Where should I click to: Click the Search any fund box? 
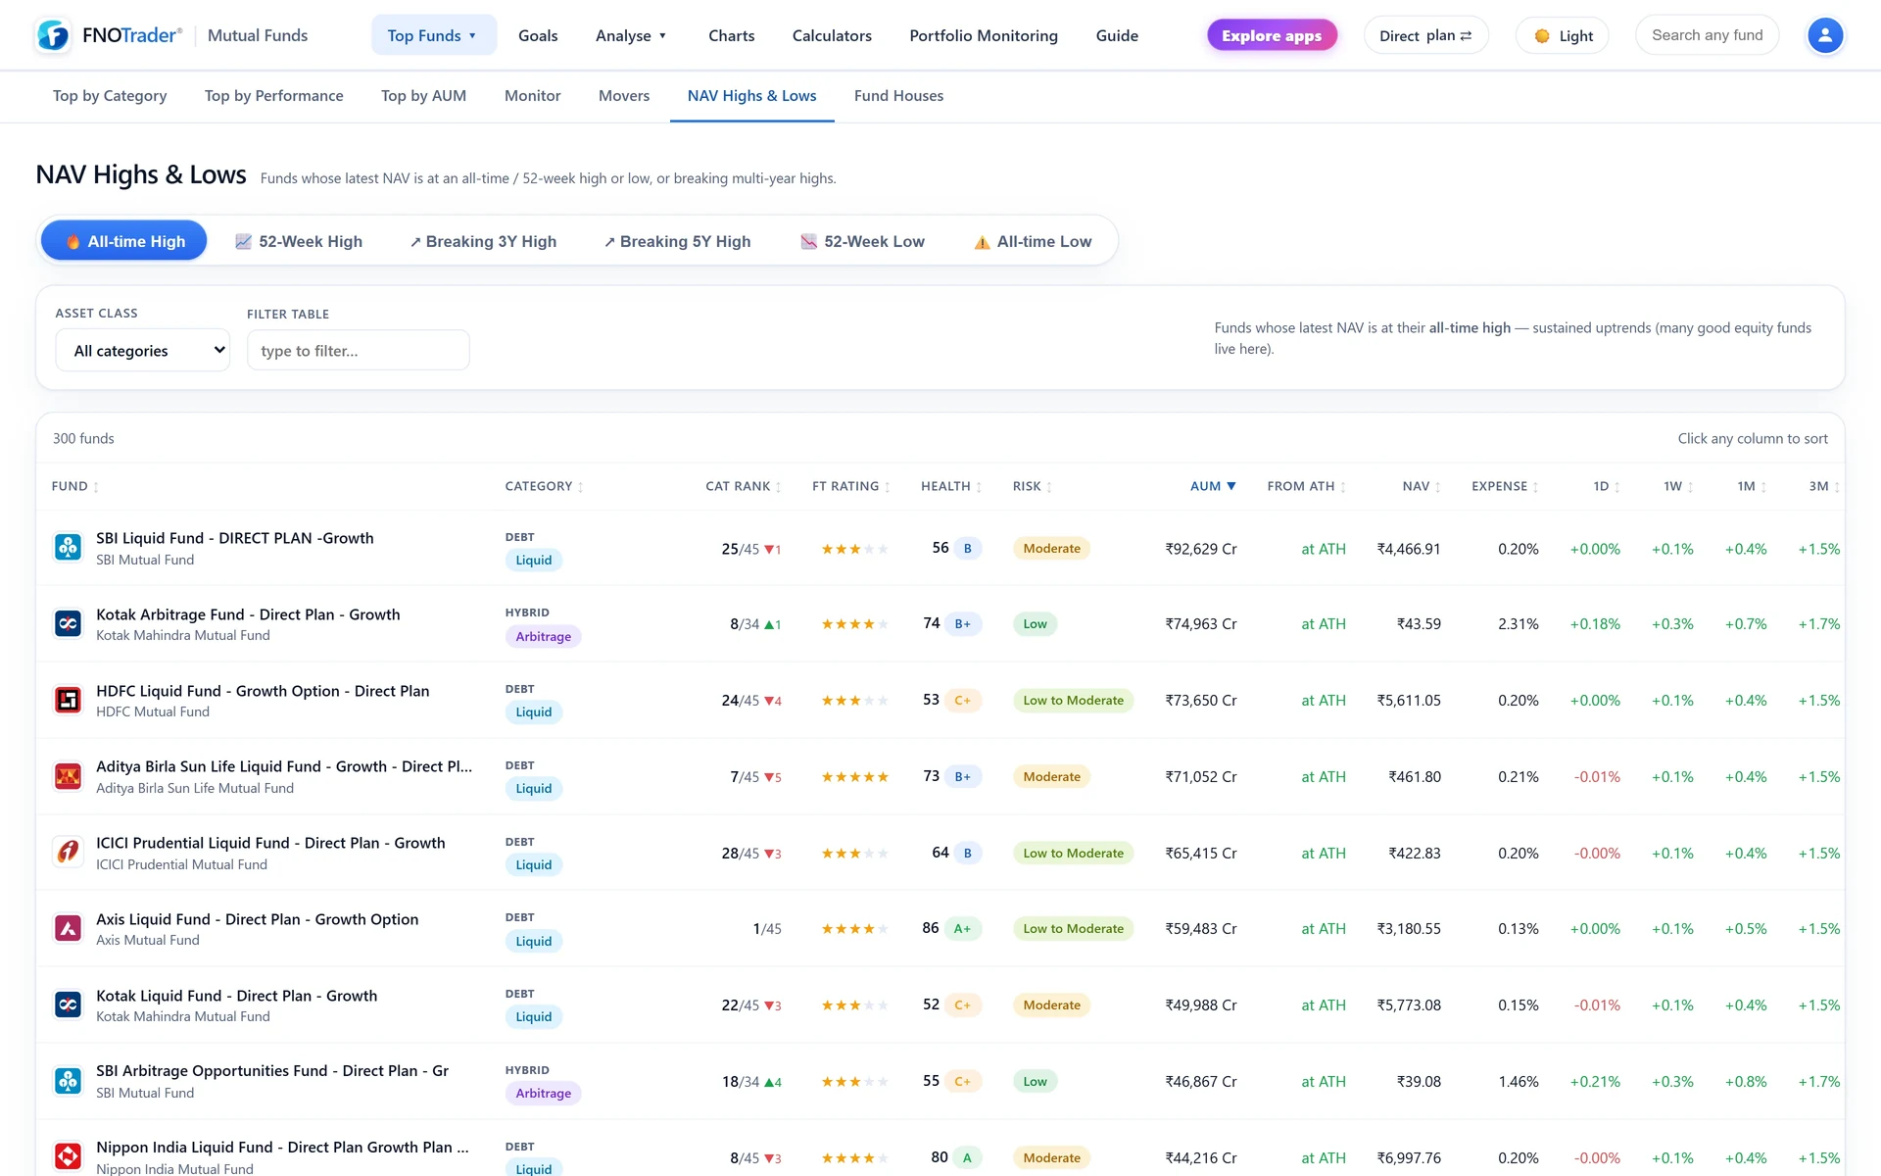[1707, 35]
